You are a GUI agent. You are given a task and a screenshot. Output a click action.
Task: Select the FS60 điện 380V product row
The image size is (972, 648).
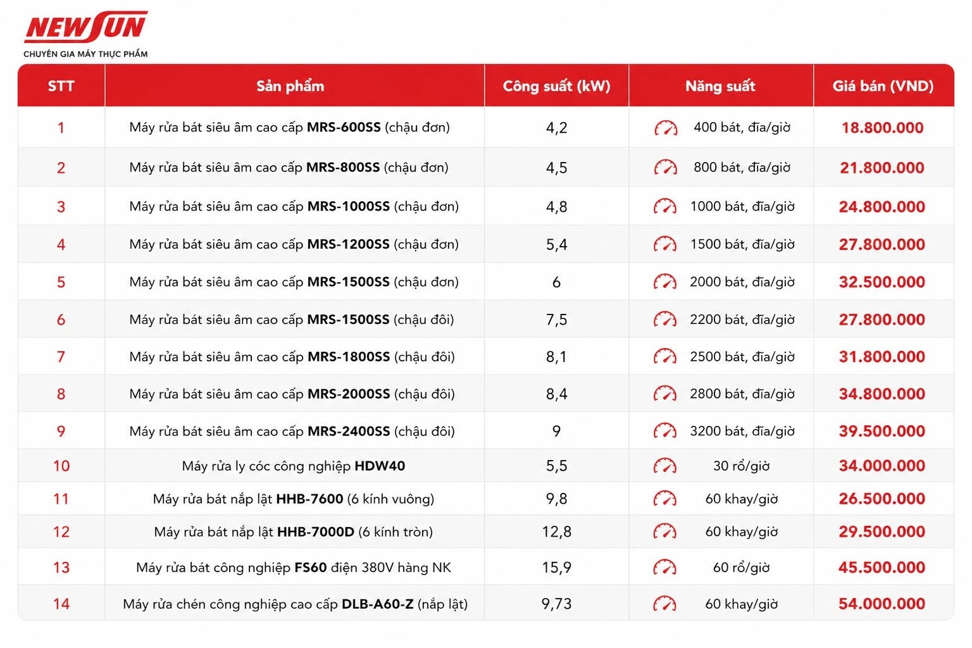pos(485,567)
